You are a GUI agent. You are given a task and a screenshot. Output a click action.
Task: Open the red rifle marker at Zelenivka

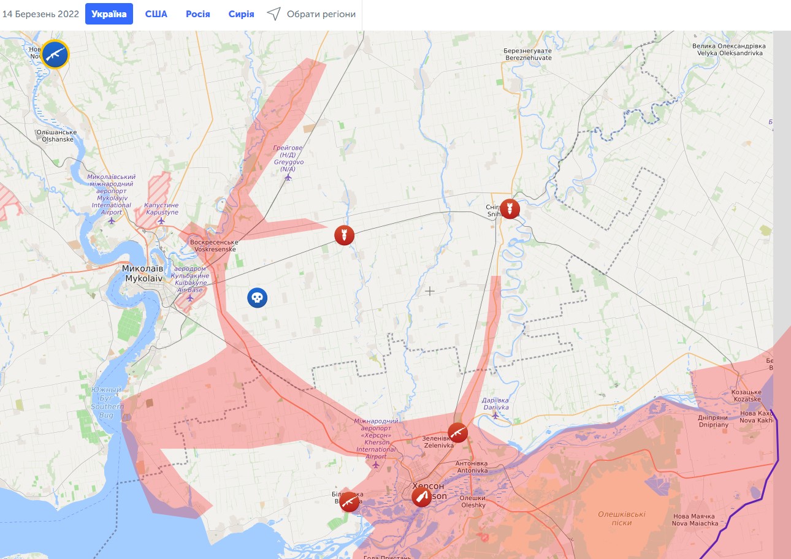457,433
